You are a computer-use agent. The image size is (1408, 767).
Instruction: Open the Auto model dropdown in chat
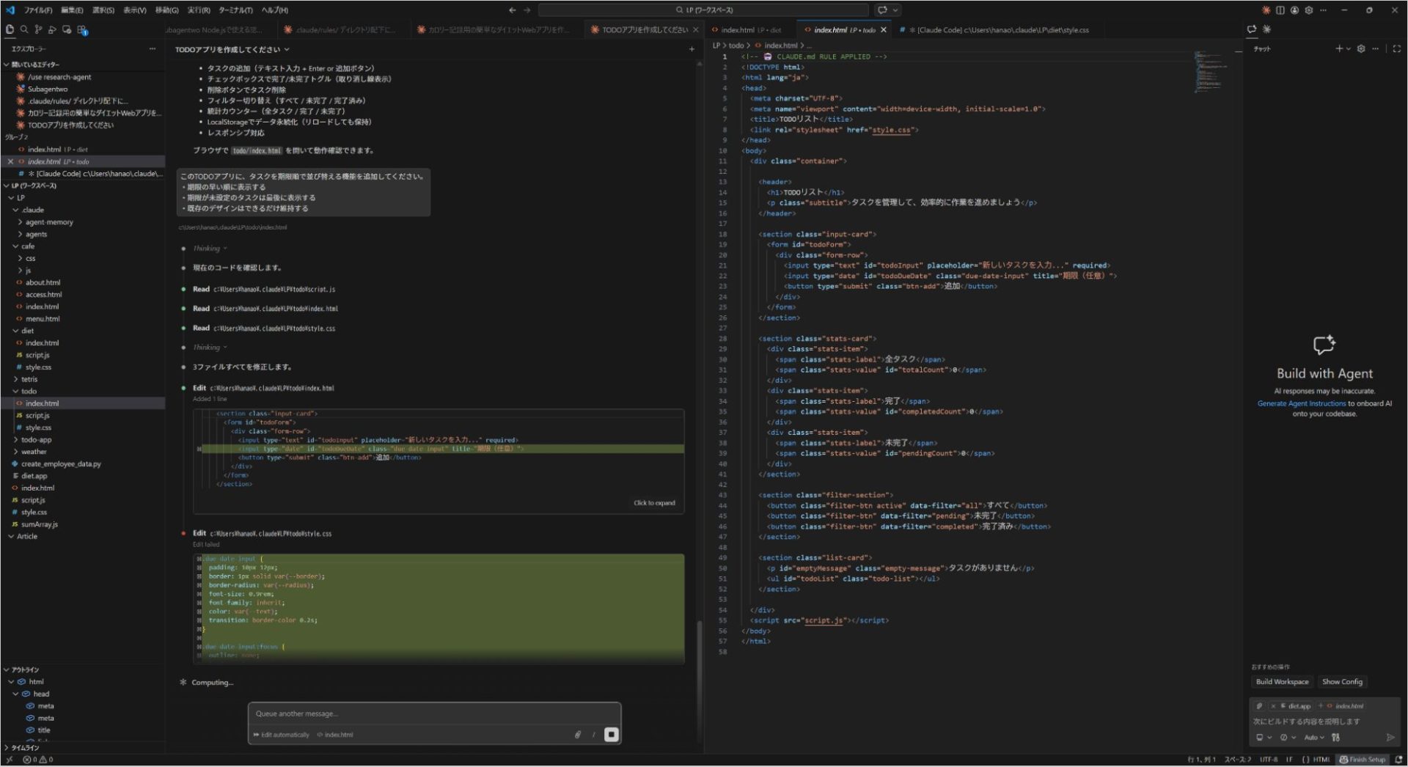click(1315, 738)
